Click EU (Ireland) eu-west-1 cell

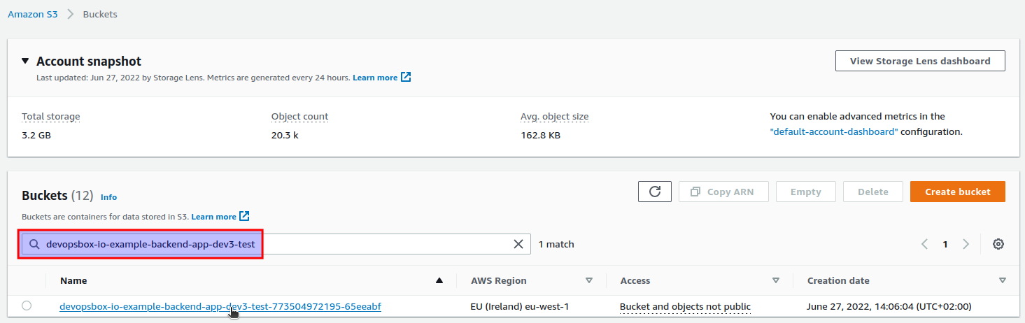point(521,306)
